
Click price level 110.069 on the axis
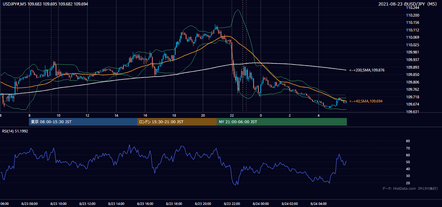click(x=413, y=37)
